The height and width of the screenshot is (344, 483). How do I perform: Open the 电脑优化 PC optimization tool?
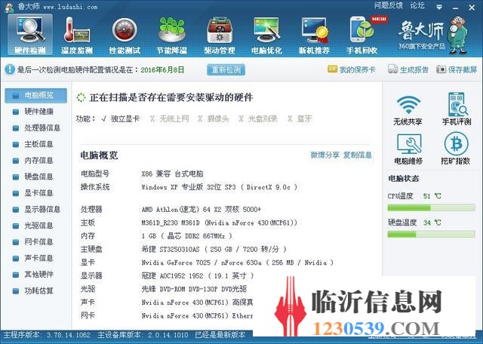tap(266, 35)
